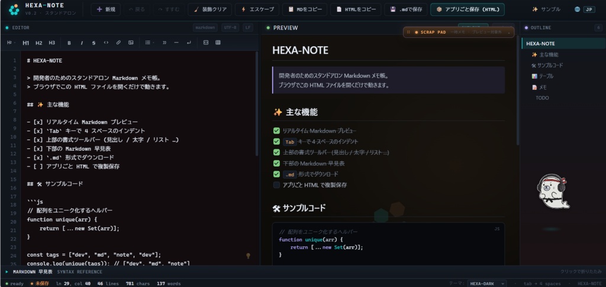Viewport: 606px width, 287px height.
Task: Apply H2 heading from editor toolbar
Action: (38, 43)
